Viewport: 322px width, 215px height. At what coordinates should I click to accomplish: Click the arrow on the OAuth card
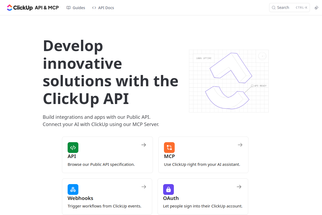click(x=239, y=187)
